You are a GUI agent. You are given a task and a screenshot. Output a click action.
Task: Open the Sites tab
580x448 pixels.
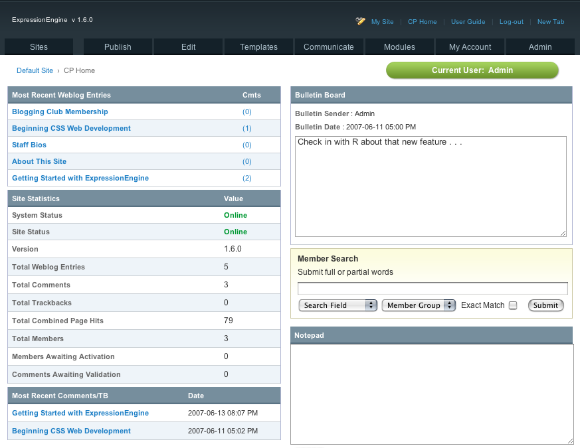point(39,47)
